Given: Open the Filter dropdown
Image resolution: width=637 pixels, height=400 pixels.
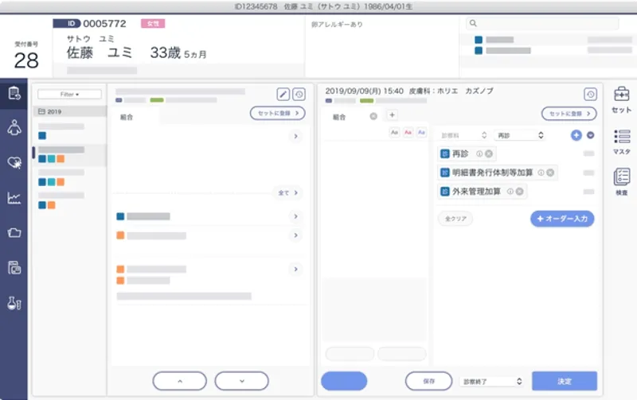Looking at the screenshot, I should point(69,94).
